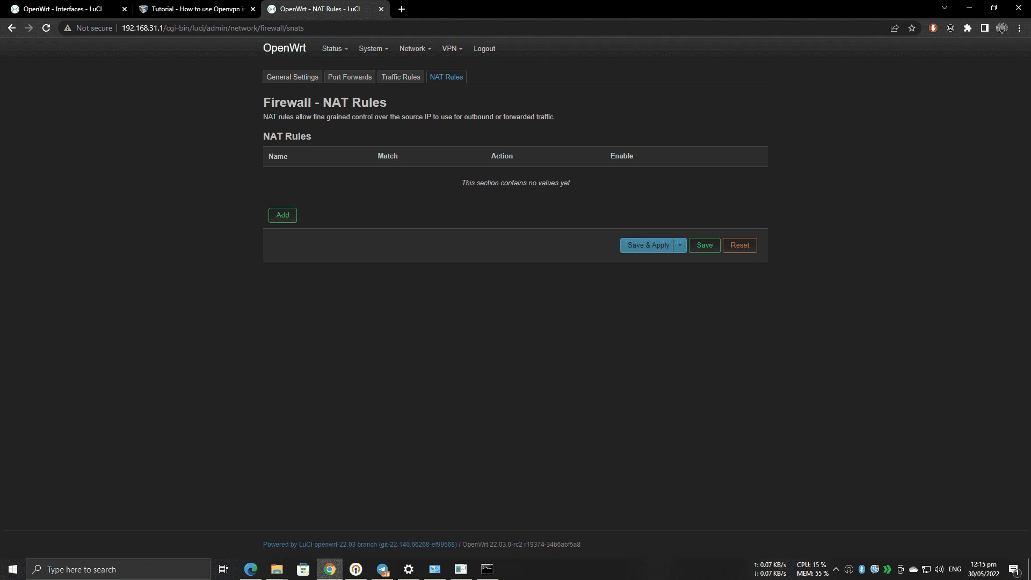Open Task View on taskbar
Viewport: 1031px width, 580px height.
(223, 569)
